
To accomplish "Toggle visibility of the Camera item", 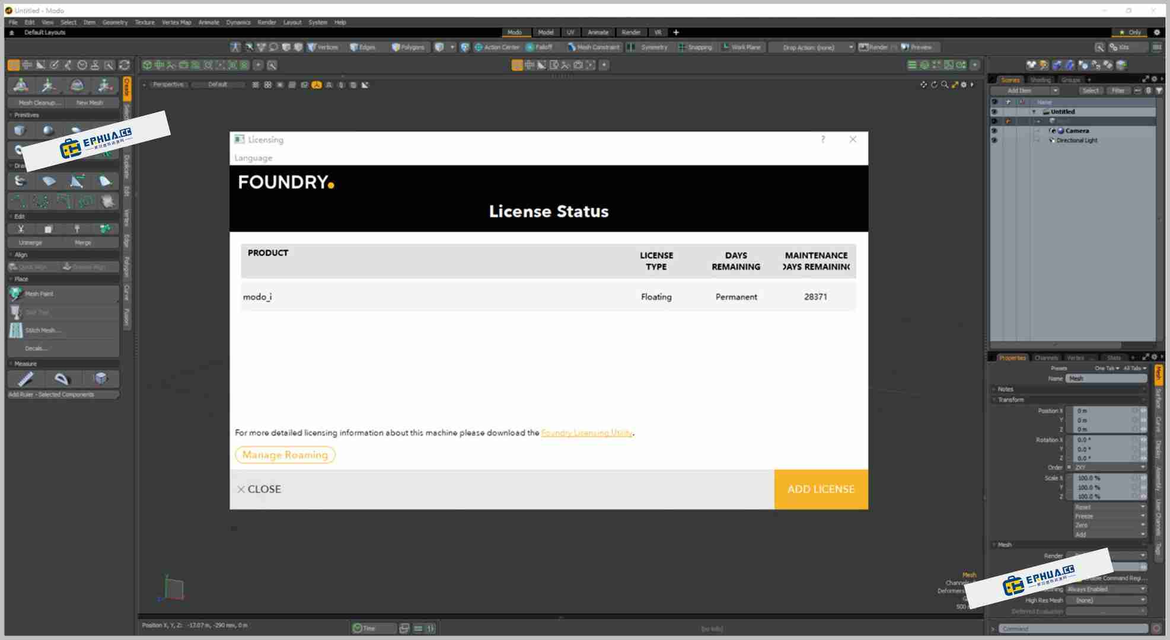I will [994, 131].
